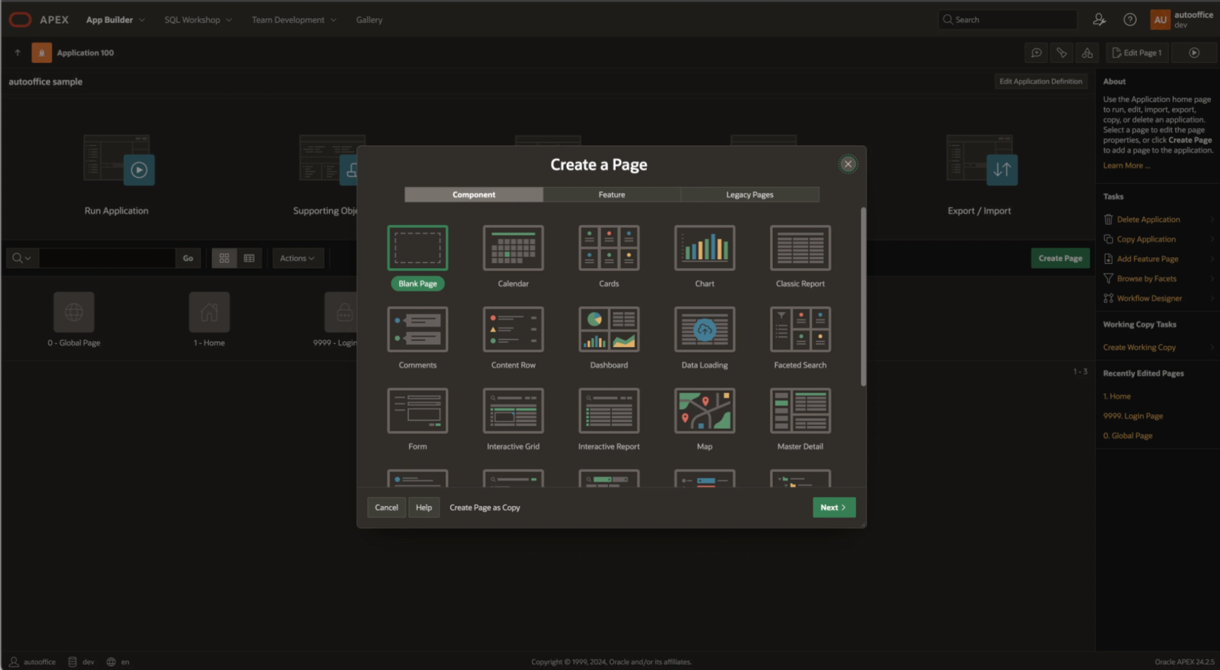The image size is (1220, 670).
Task: Open the comments speech bubble icon
Action: point(1036,53)
